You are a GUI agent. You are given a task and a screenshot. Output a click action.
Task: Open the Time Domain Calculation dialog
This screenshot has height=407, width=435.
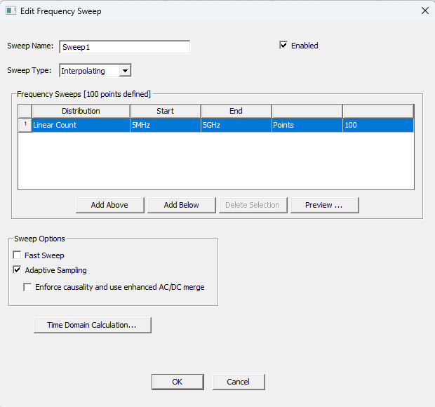click(92, 325)
